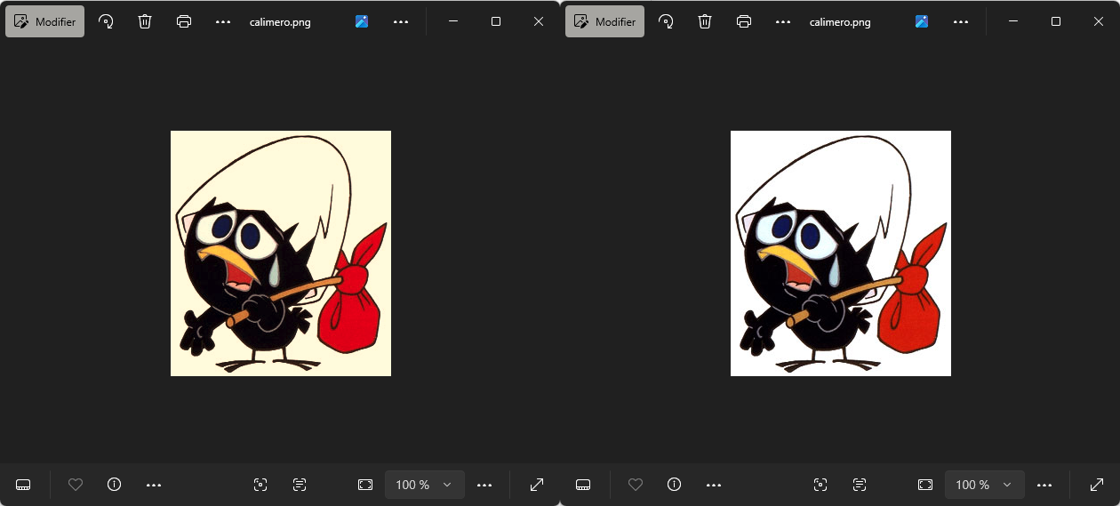Delete the image in right window
1120x506 pixels.
click(x=705, y=21)
